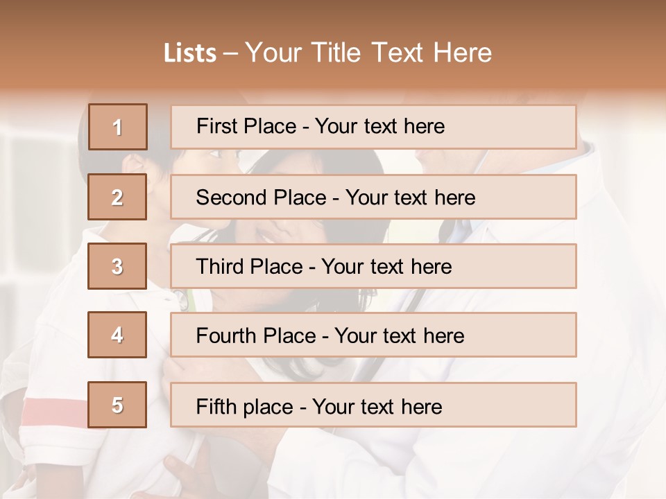Click 'Your Title Text Here' in the heading
Screen dimensions: 666x499
coord(368,53)
